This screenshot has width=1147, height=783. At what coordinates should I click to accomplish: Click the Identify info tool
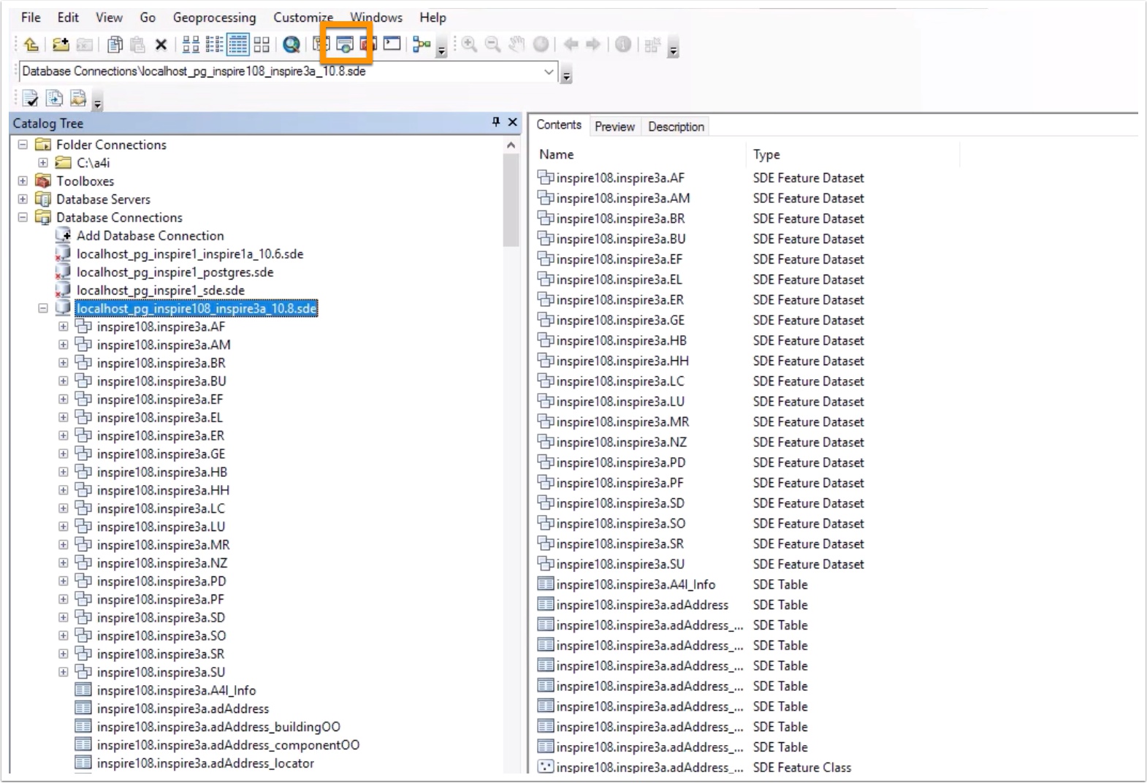[622, 45]
